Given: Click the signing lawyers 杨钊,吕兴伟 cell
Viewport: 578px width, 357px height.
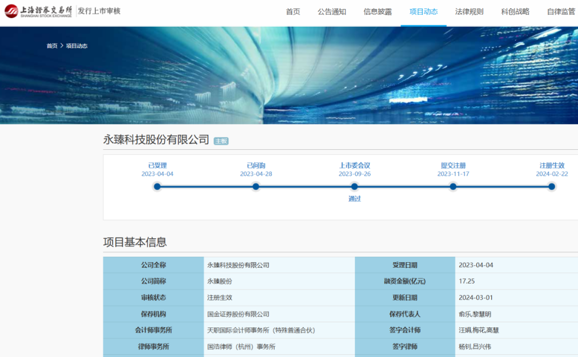Looking at the screenshot, I should [x=516, y=347].
